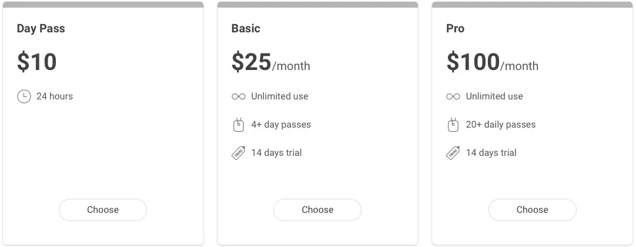Click the Pro card title

[x=455, y=28]
